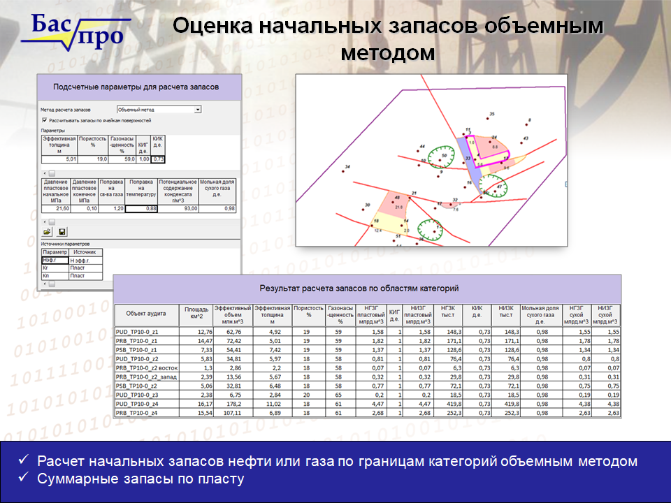Select row PUD_TP10-0_z4 in results table
The height and width of the screenshot is (503, 671).
click(368, 404)
